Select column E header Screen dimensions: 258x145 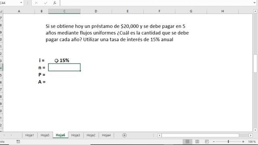point(127,11)
